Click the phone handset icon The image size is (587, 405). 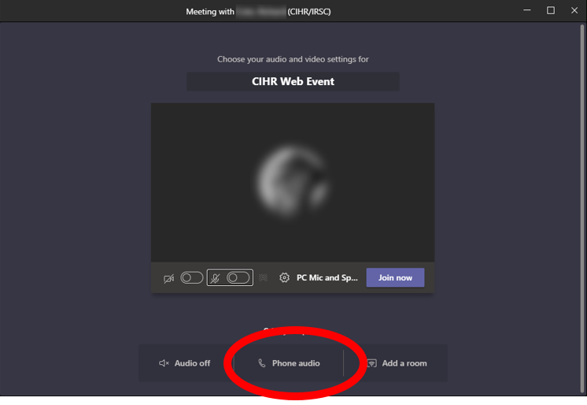(x=262, y=363)
